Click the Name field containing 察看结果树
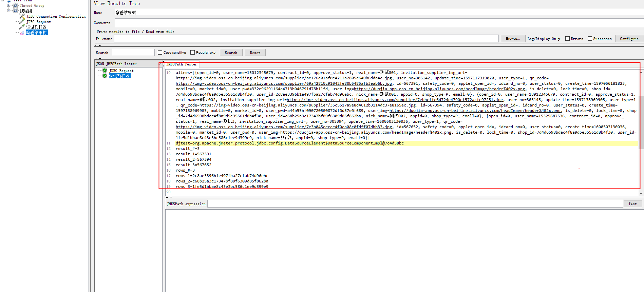 pyautogui.click(x=379, y=13)
